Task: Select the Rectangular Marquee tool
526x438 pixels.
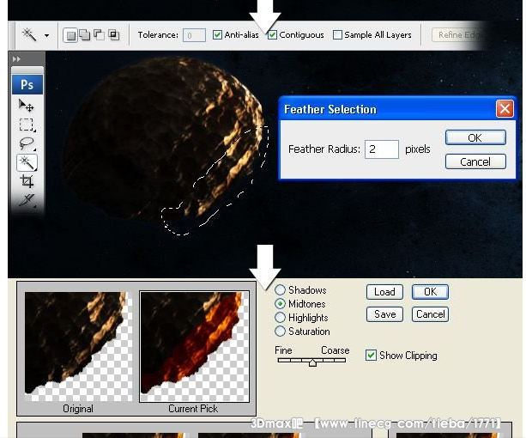Action: tap(27, 125)
